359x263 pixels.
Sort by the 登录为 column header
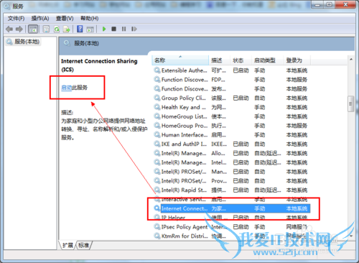[297, 60]
